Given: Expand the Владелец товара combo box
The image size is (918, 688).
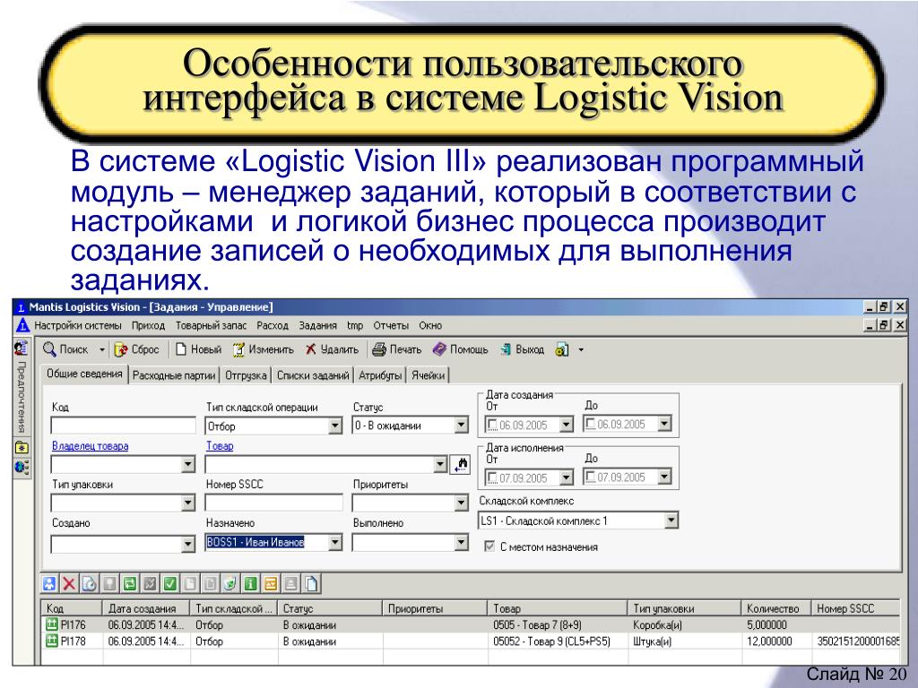Looking at the screenshot, I should [x=187, y=465].
